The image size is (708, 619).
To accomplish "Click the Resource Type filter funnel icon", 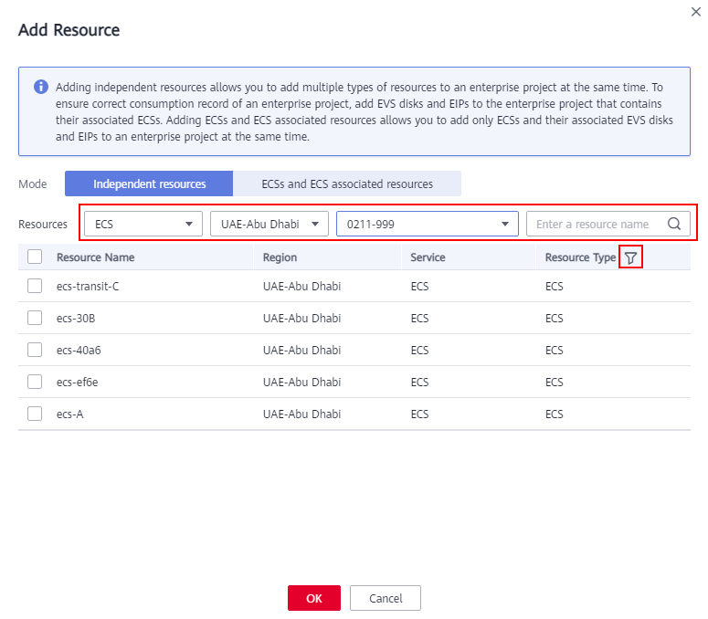I will point(630,257).
